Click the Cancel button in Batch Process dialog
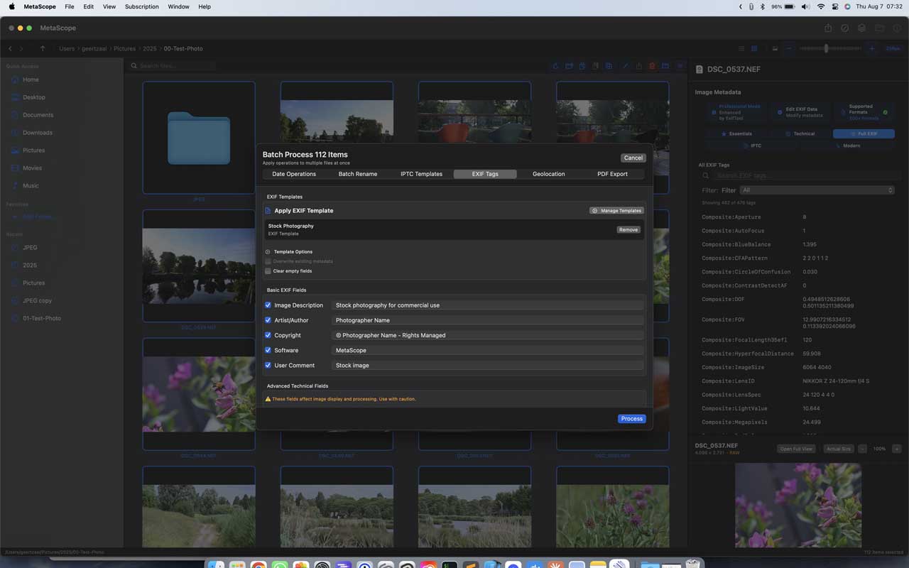Viewport: 909px width, 568px height. [633, 158]
